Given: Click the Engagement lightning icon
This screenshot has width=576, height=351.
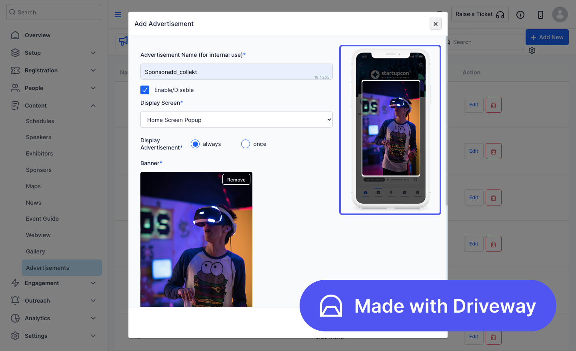Looking at the screenshot, I should tap(15, 283).
